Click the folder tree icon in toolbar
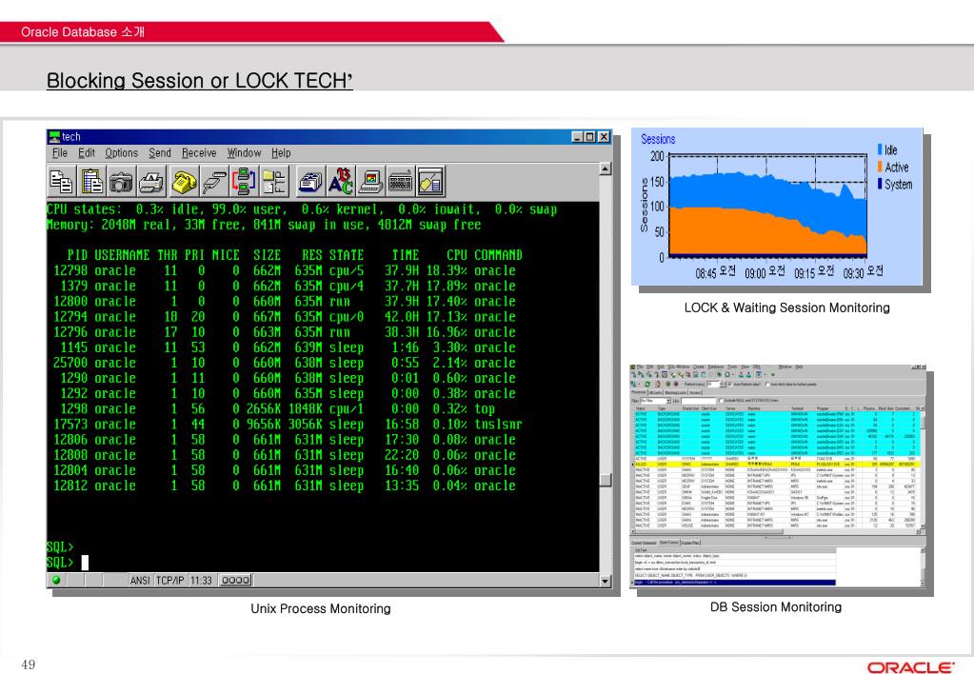Image resolution: width=974 pixels, height=674 pixels. pos(273,182)
